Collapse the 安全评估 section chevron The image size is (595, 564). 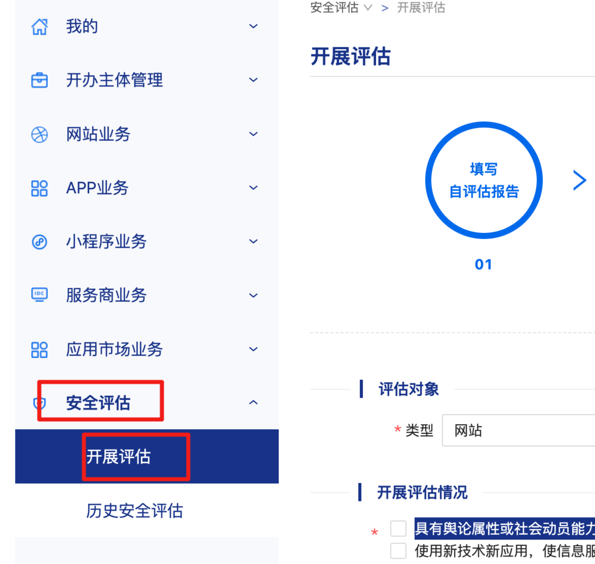pyautogui.click(x=253, y=402)
